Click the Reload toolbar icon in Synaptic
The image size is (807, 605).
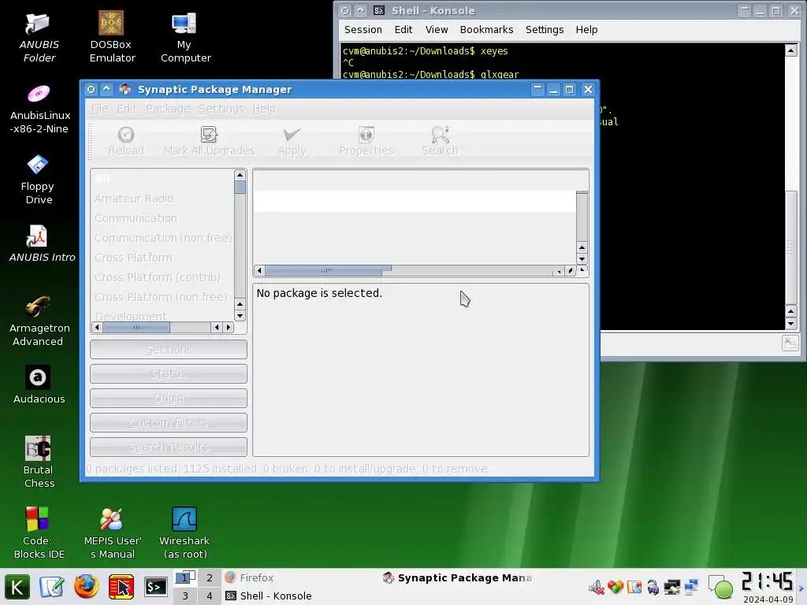click(x=125, y=135)
